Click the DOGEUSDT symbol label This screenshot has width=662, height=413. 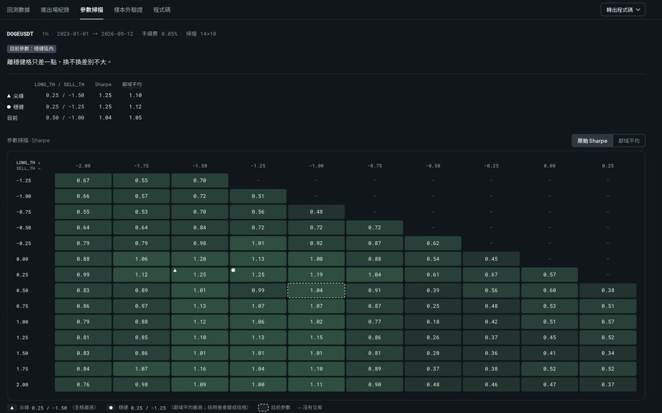click(20, 34)
